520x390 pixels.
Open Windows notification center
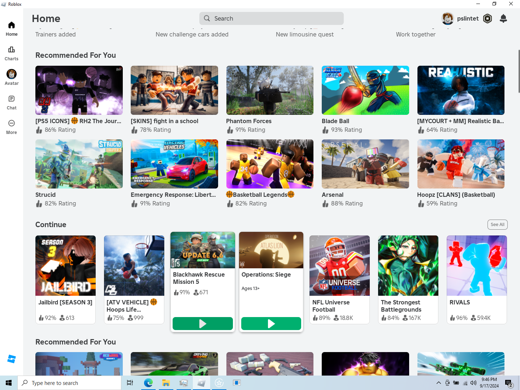(508, 383)
